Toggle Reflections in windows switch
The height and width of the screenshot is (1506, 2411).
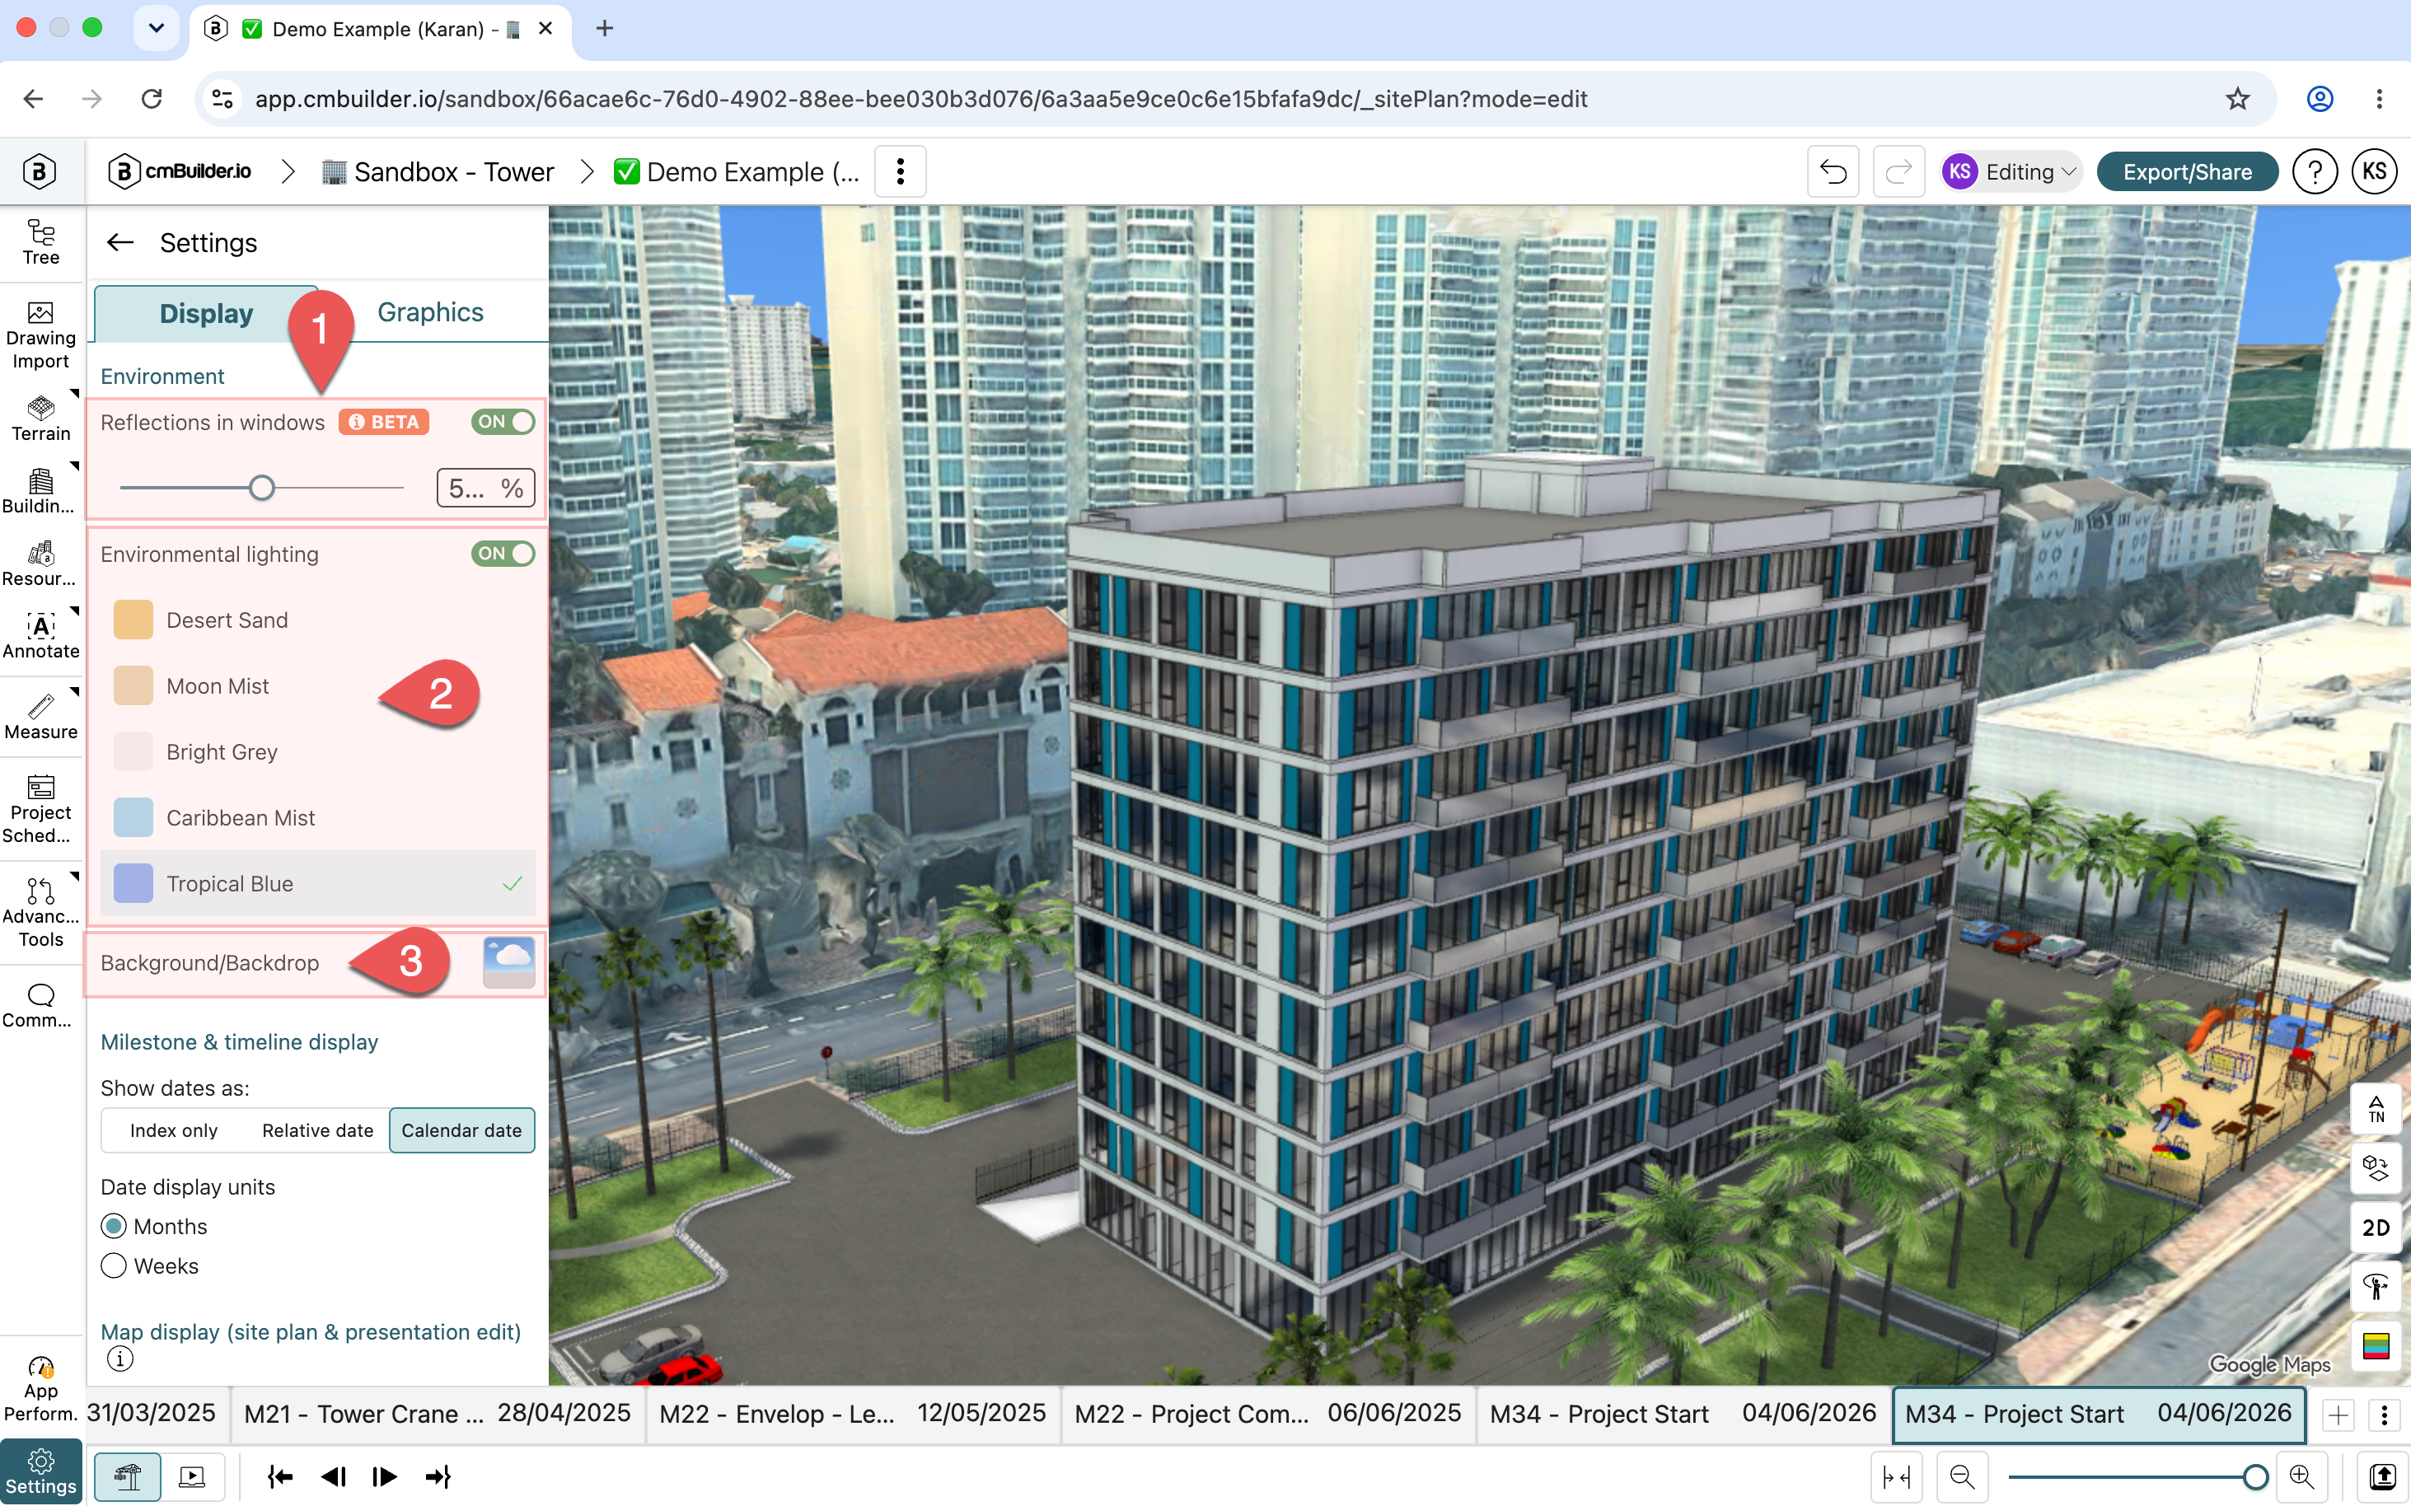[x=502, y=423]
